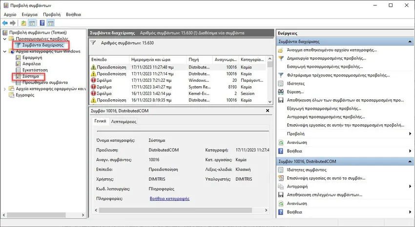
Task: Click the Ιδιότητες συμβάντος icon
Action: coord(281,170)
